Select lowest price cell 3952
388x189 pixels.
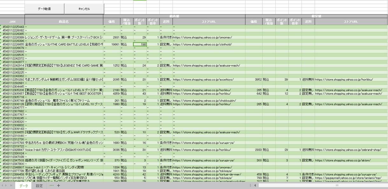tap(254, 79)
